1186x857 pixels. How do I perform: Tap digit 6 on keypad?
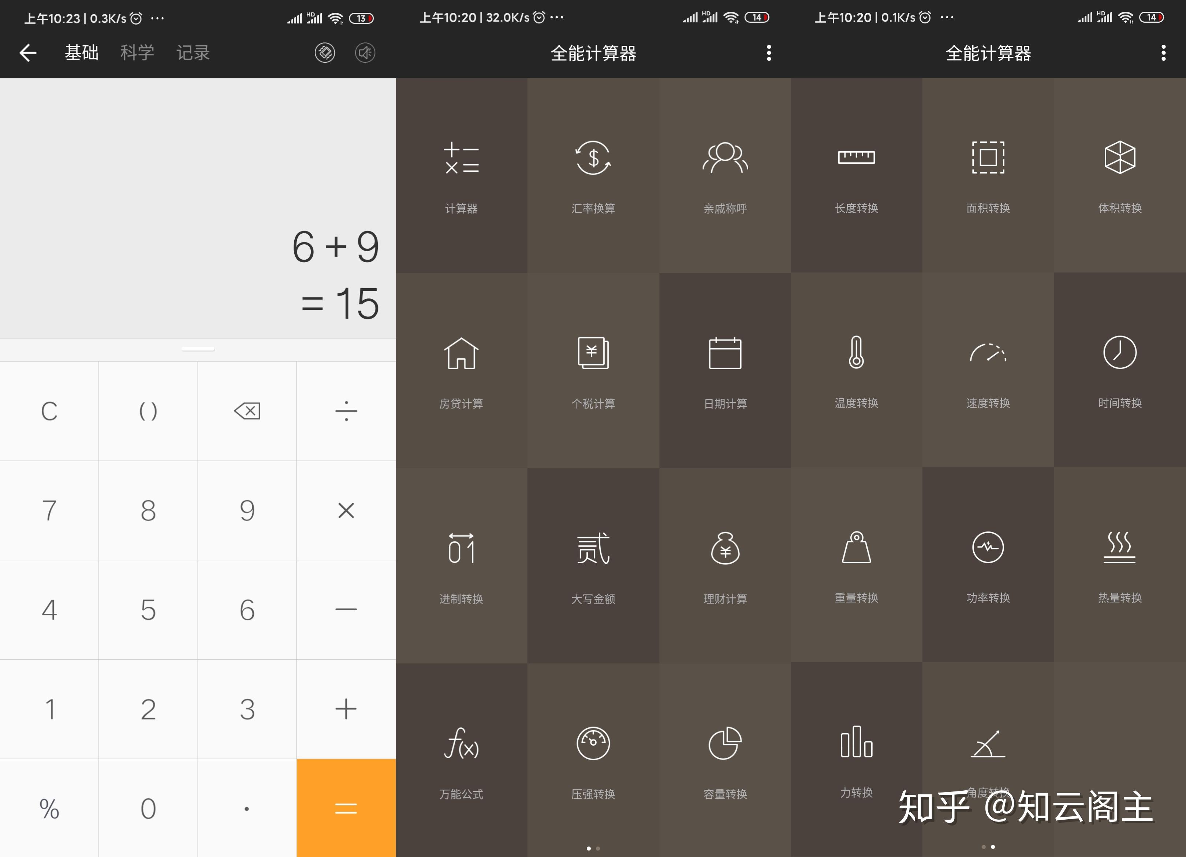pos(247,609)
